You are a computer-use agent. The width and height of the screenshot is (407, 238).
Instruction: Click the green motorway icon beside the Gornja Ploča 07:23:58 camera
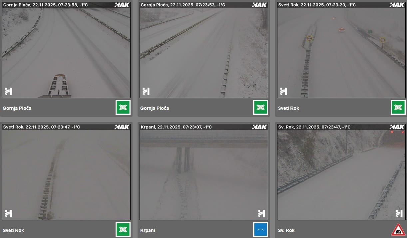[123, 107]
